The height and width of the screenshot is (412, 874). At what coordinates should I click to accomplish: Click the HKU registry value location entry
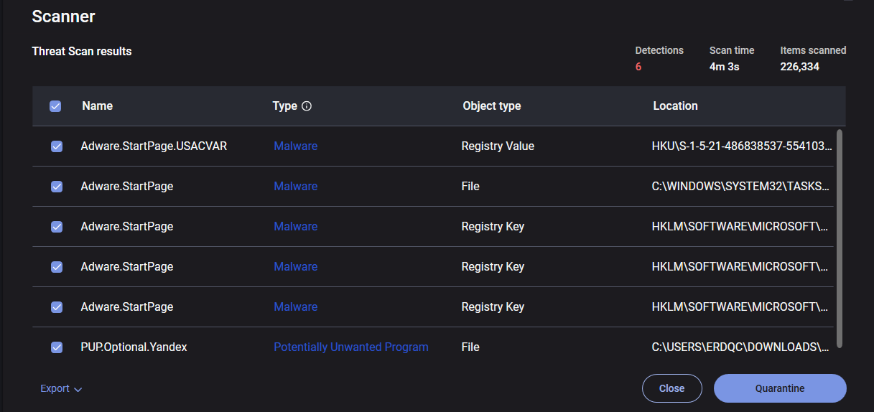tap(742, 146)
